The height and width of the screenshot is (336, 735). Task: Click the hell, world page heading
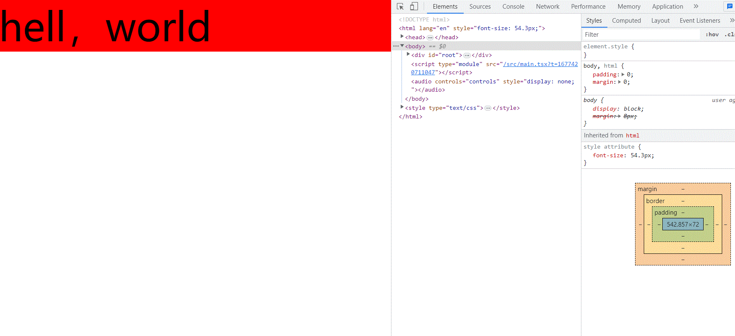pyautogui.click(x=105, y=27)
